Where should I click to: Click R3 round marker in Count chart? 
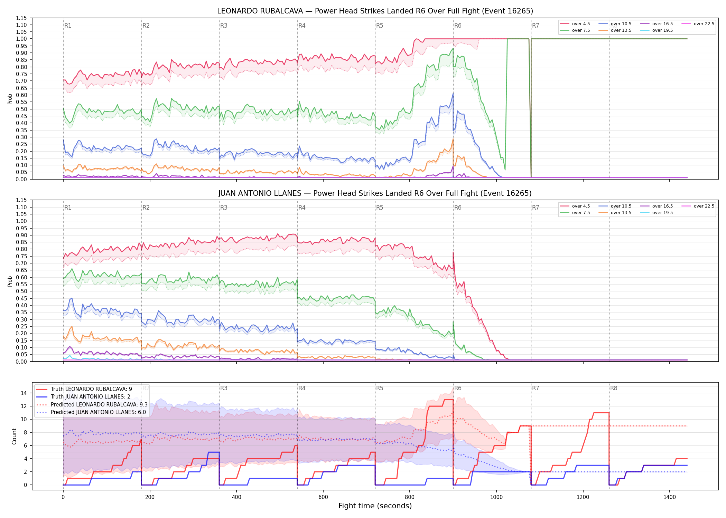tap(224, 388)
